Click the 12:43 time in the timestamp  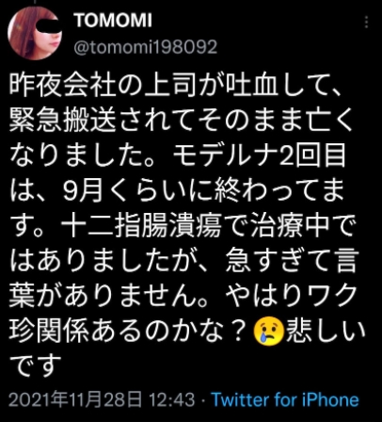(171, 400)
